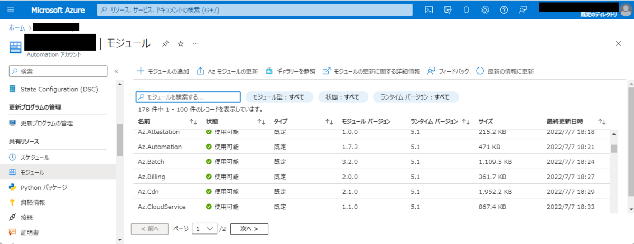This screenshot has height=244, width=634.
Task: Open the directories and subscriptions filter icon
Action: pos(448,10)
